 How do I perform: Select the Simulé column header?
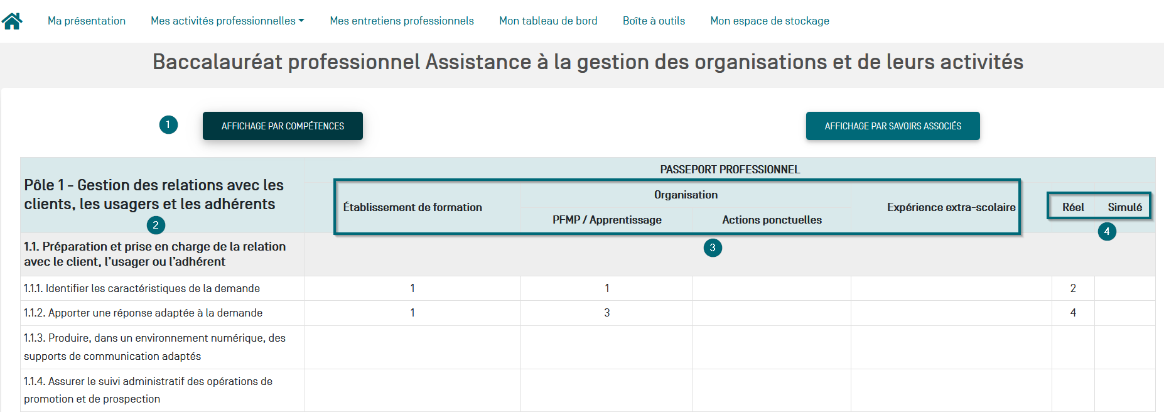click(x=1124, y=207)
